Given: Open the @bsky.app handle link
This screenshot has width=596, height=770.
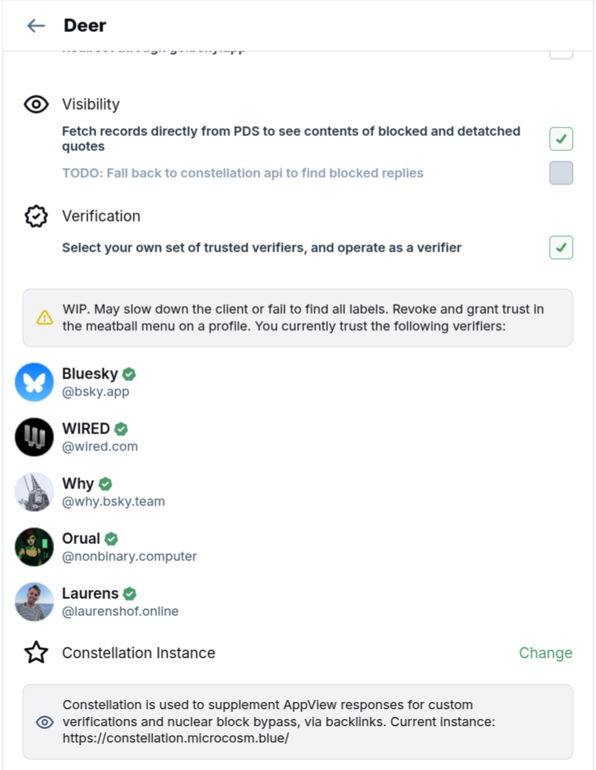Looking at the screenshot, I should tap(96, 392).
